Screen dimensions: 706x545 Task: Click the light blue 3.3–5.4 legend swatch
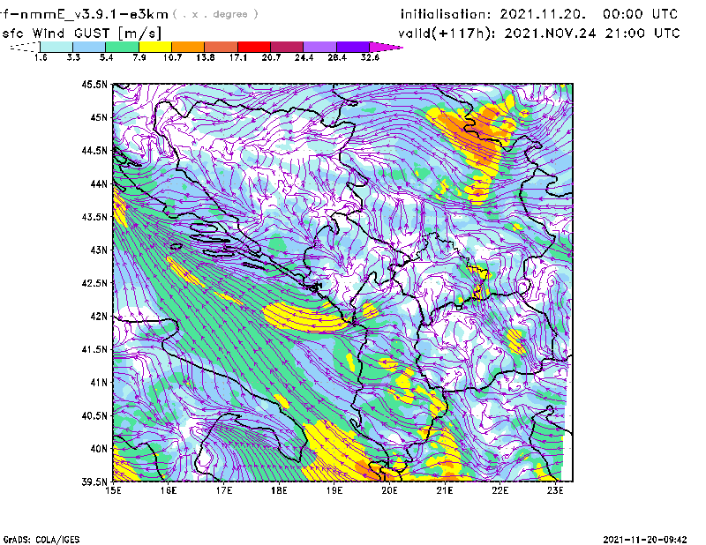(x=89, y=47)
